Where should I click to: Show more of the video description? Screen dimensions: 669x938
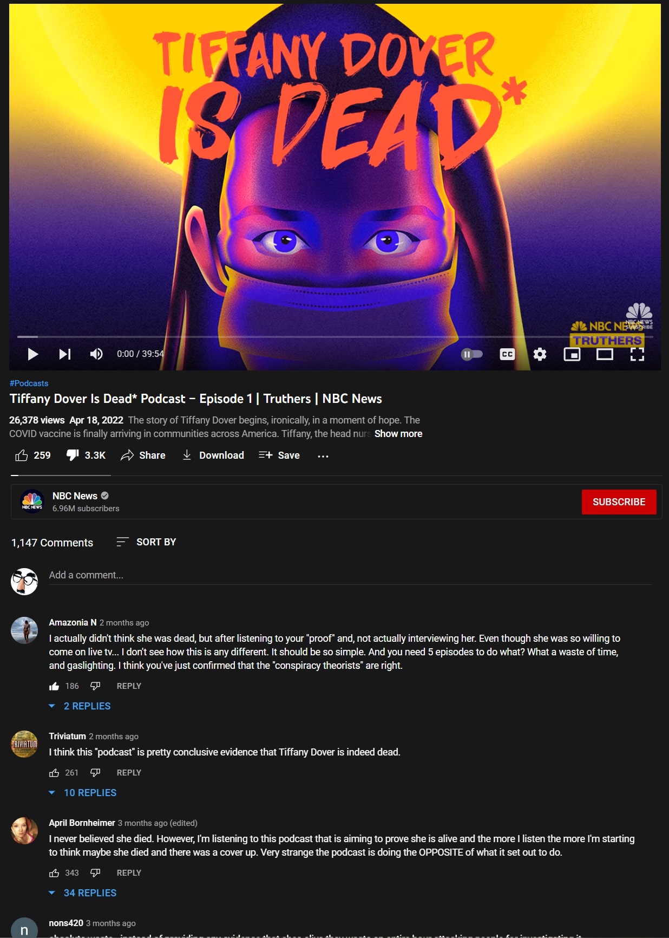coord(398,434)
